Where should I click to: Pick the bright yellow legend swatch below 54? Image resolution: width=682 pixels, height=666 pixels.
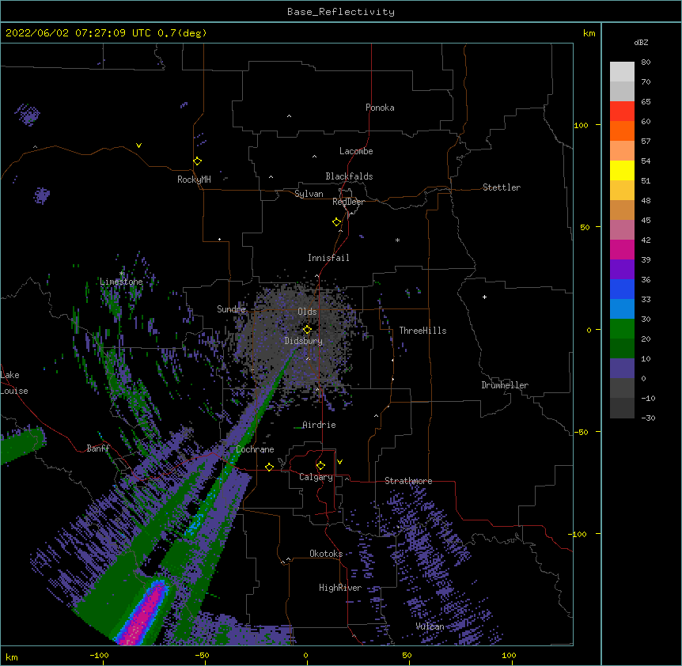pyautogui.click(x=622, y=170)
